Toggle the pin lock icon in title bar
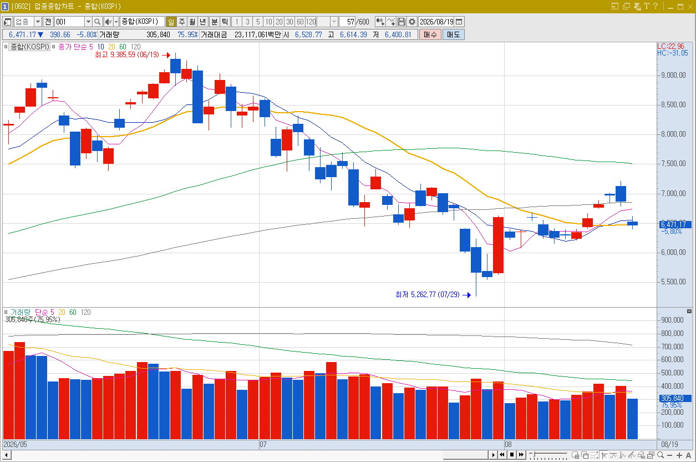The height and width of the screenshot is (462, 696). [637, 6]
